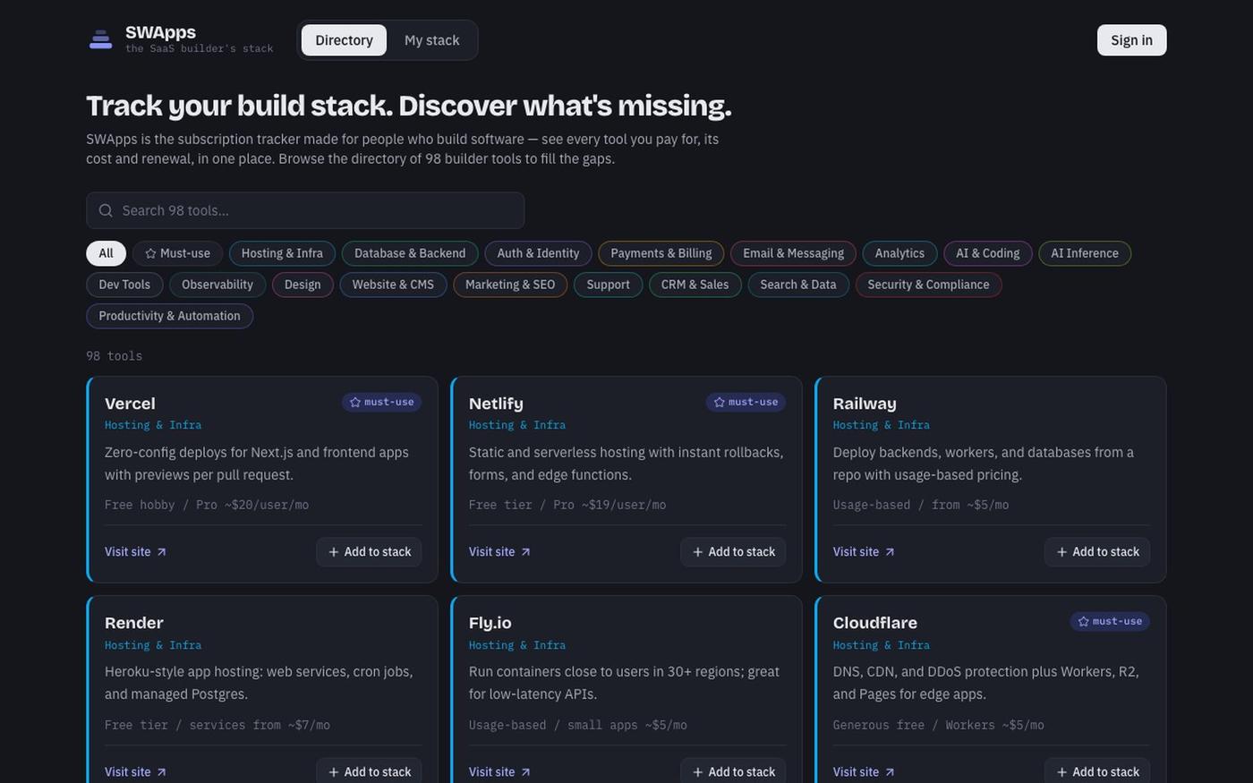1253x783 pixels.
Task: Click the plus icon on Vercel Add to stack
Action: [x=334, y=552]
